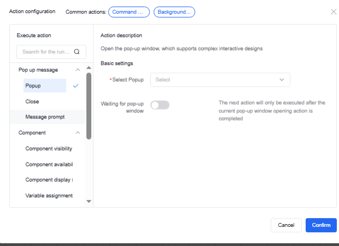Image resolution: width=339 pixels, height=246 pixels.
Task: Click the action search input field
Action: (45, 52)
